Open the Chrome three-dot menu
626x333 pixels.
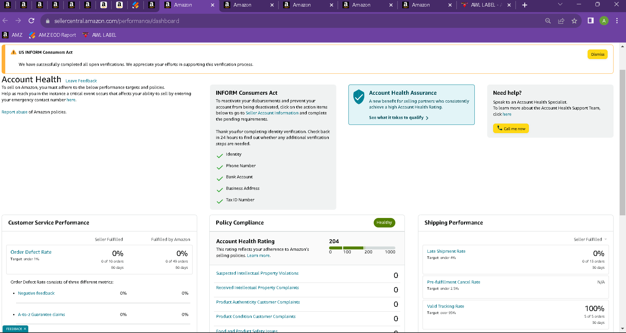617,21
